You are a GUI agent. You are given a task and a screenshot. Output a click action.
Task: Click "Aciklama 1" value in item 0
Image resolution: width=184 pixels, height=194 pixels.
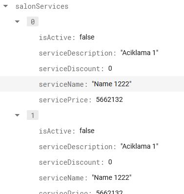coord(140,53)
